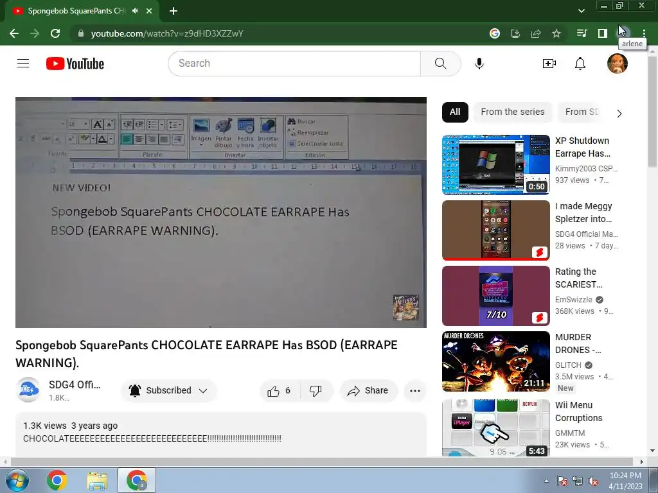
Task: Open the SDG4 Offi... channel name link
Action: click(75, 385)
